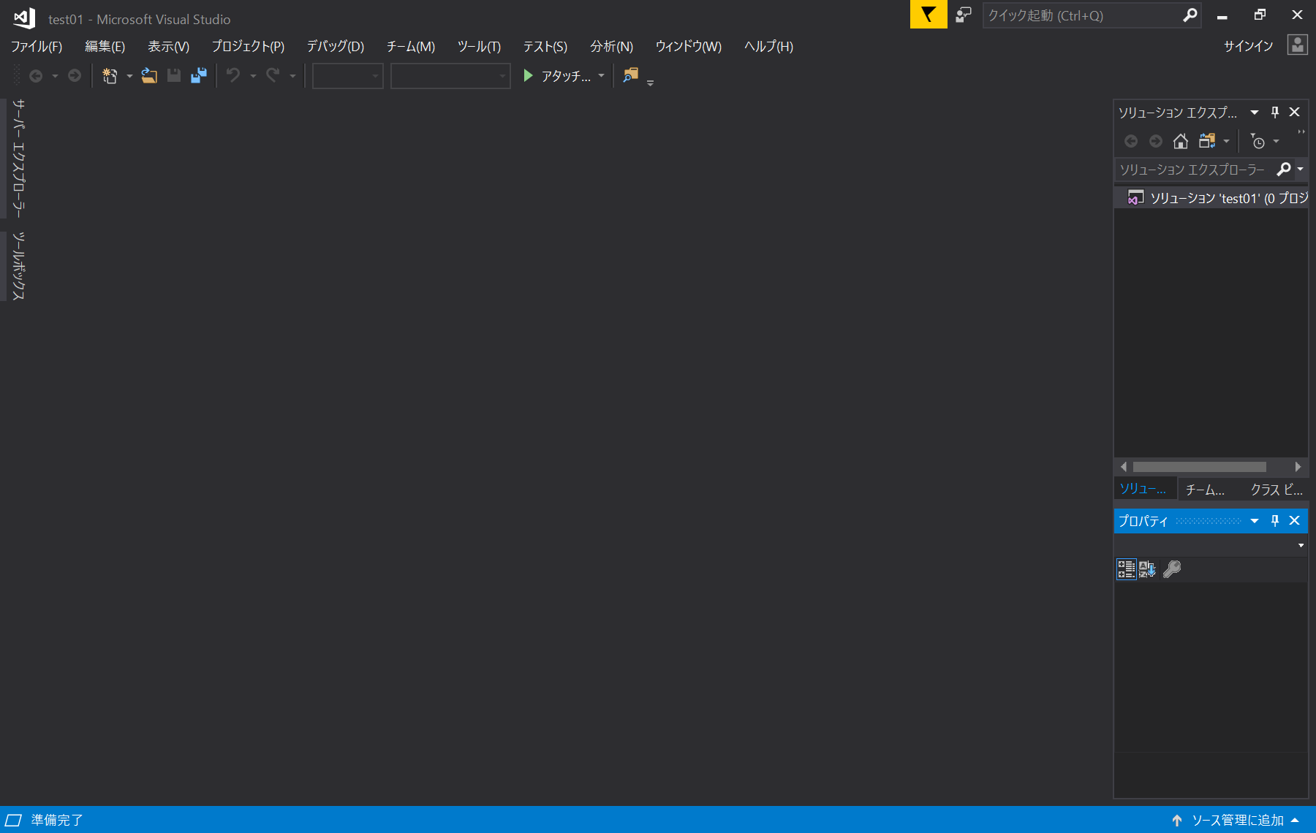Screen dimensions: 1316x833
Task: Click the サインイン link
Action: pos(1249,45)
